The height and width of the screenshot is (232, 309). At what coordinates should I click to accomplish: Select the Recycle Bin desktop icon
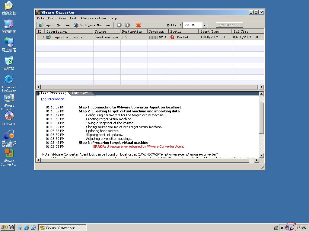[x=9, y=63]
